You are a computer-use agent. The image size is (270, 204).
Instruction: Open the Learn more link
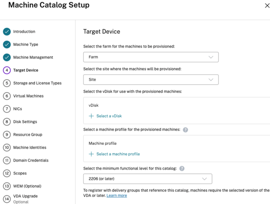click(116, 195)
